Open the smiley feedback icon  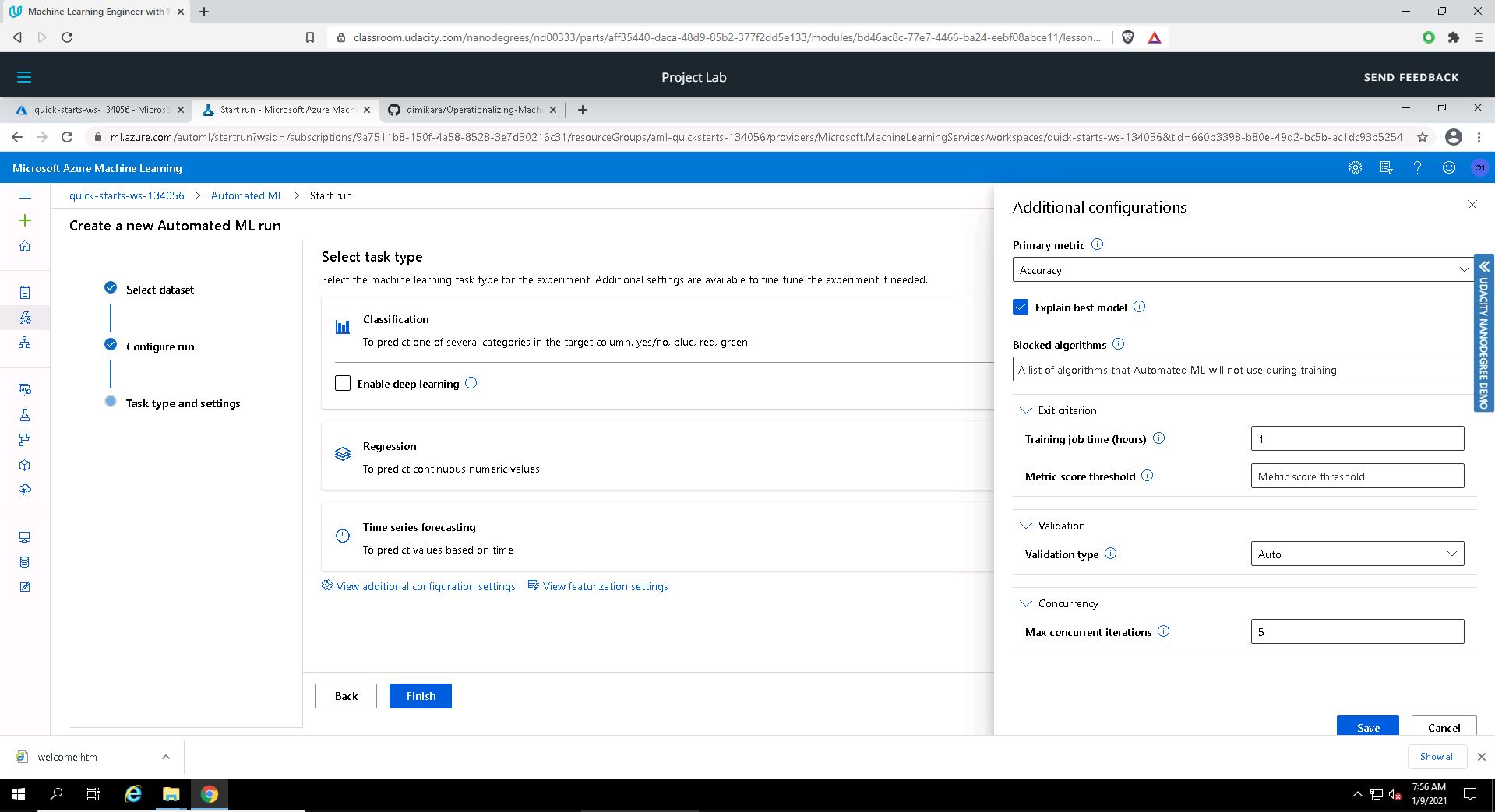click(1448, 167)
